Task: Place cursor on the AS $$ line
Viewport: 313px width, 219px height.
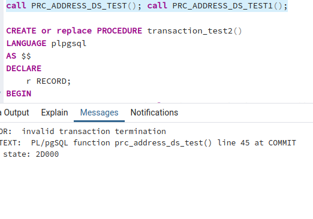Action: 19,56
